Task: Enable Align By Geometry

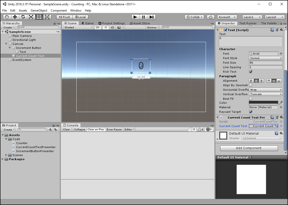Action: (251, 85)
